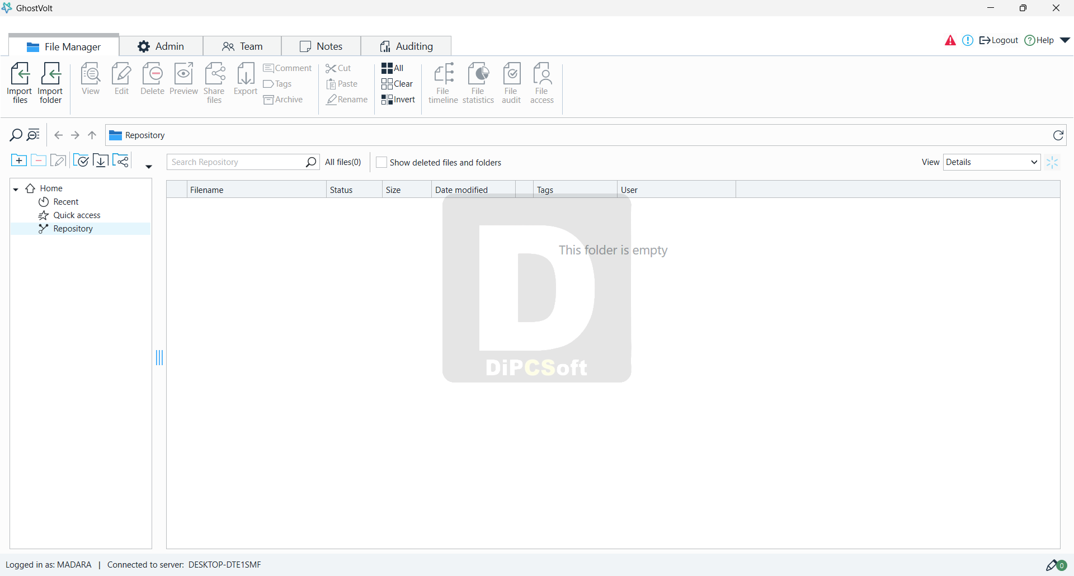Select All files
This screenshot has width=1074, height=576.
point(392,68)
